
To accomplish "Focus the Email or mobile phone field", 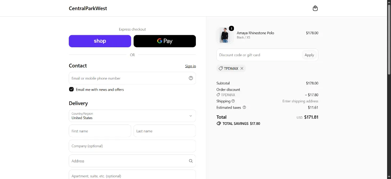I will pos(132,78).
